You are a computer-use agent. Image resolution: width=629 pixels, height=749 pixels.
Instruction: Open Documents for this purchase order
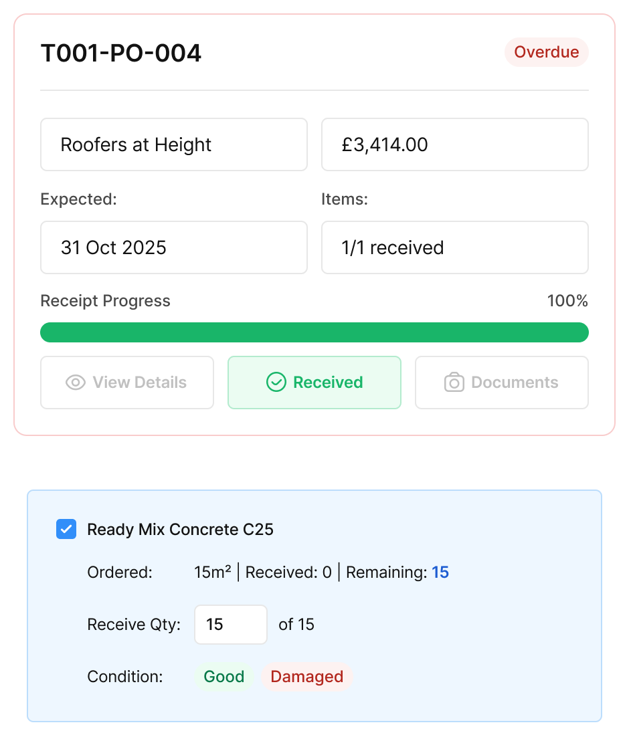501,383
